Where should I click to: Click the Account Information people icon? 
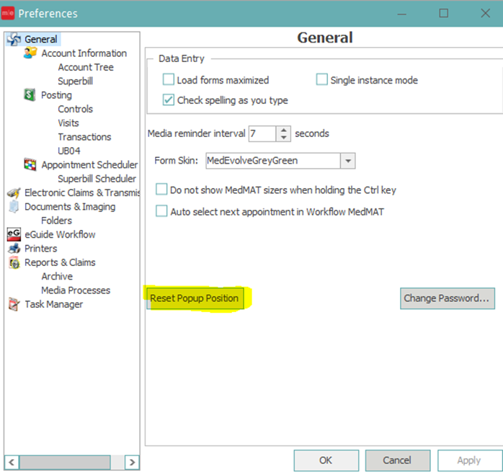[x=30, y=53]
